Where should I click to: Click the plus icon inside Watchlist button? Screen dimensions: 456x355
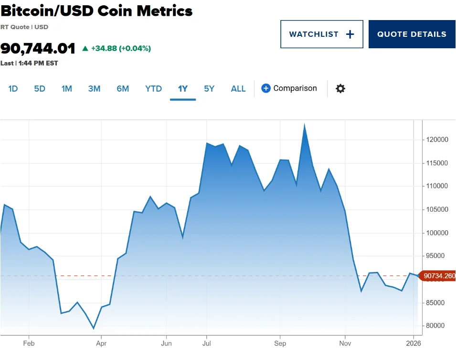coord(349,34)
